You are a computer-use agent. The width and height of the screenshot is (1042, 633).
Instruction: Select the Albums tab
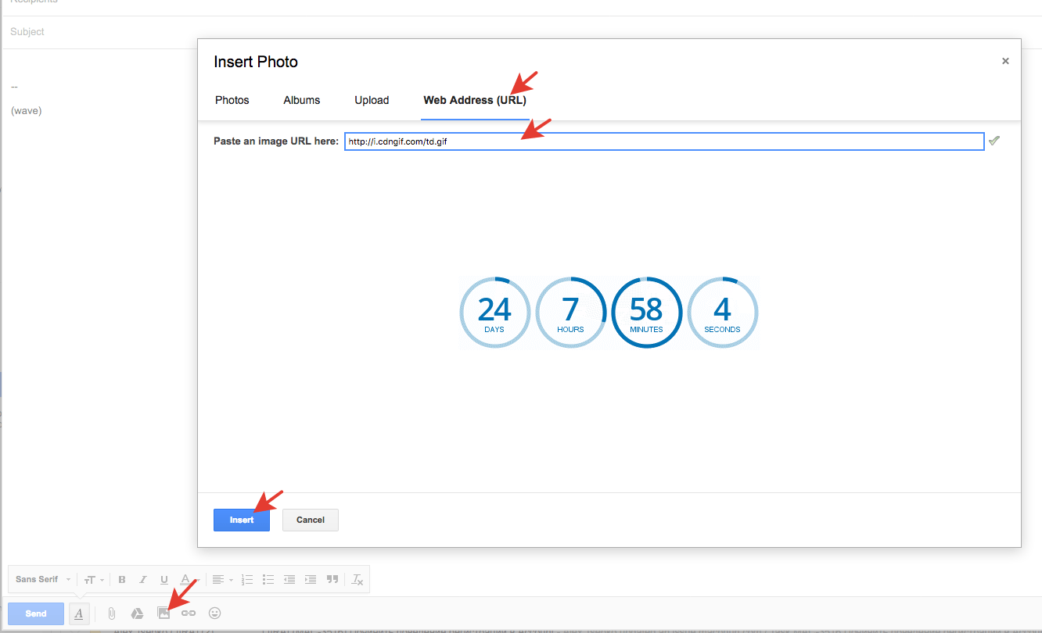click(301, 100)
